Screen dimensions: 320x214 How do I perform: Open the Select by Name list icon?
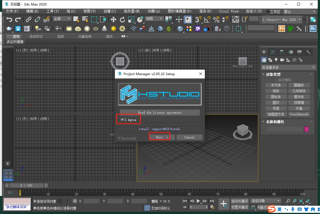[85, 20]
